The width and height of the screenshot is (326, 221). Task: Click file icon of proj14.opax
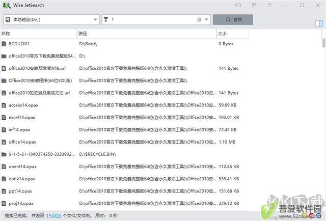coord(4,203)
